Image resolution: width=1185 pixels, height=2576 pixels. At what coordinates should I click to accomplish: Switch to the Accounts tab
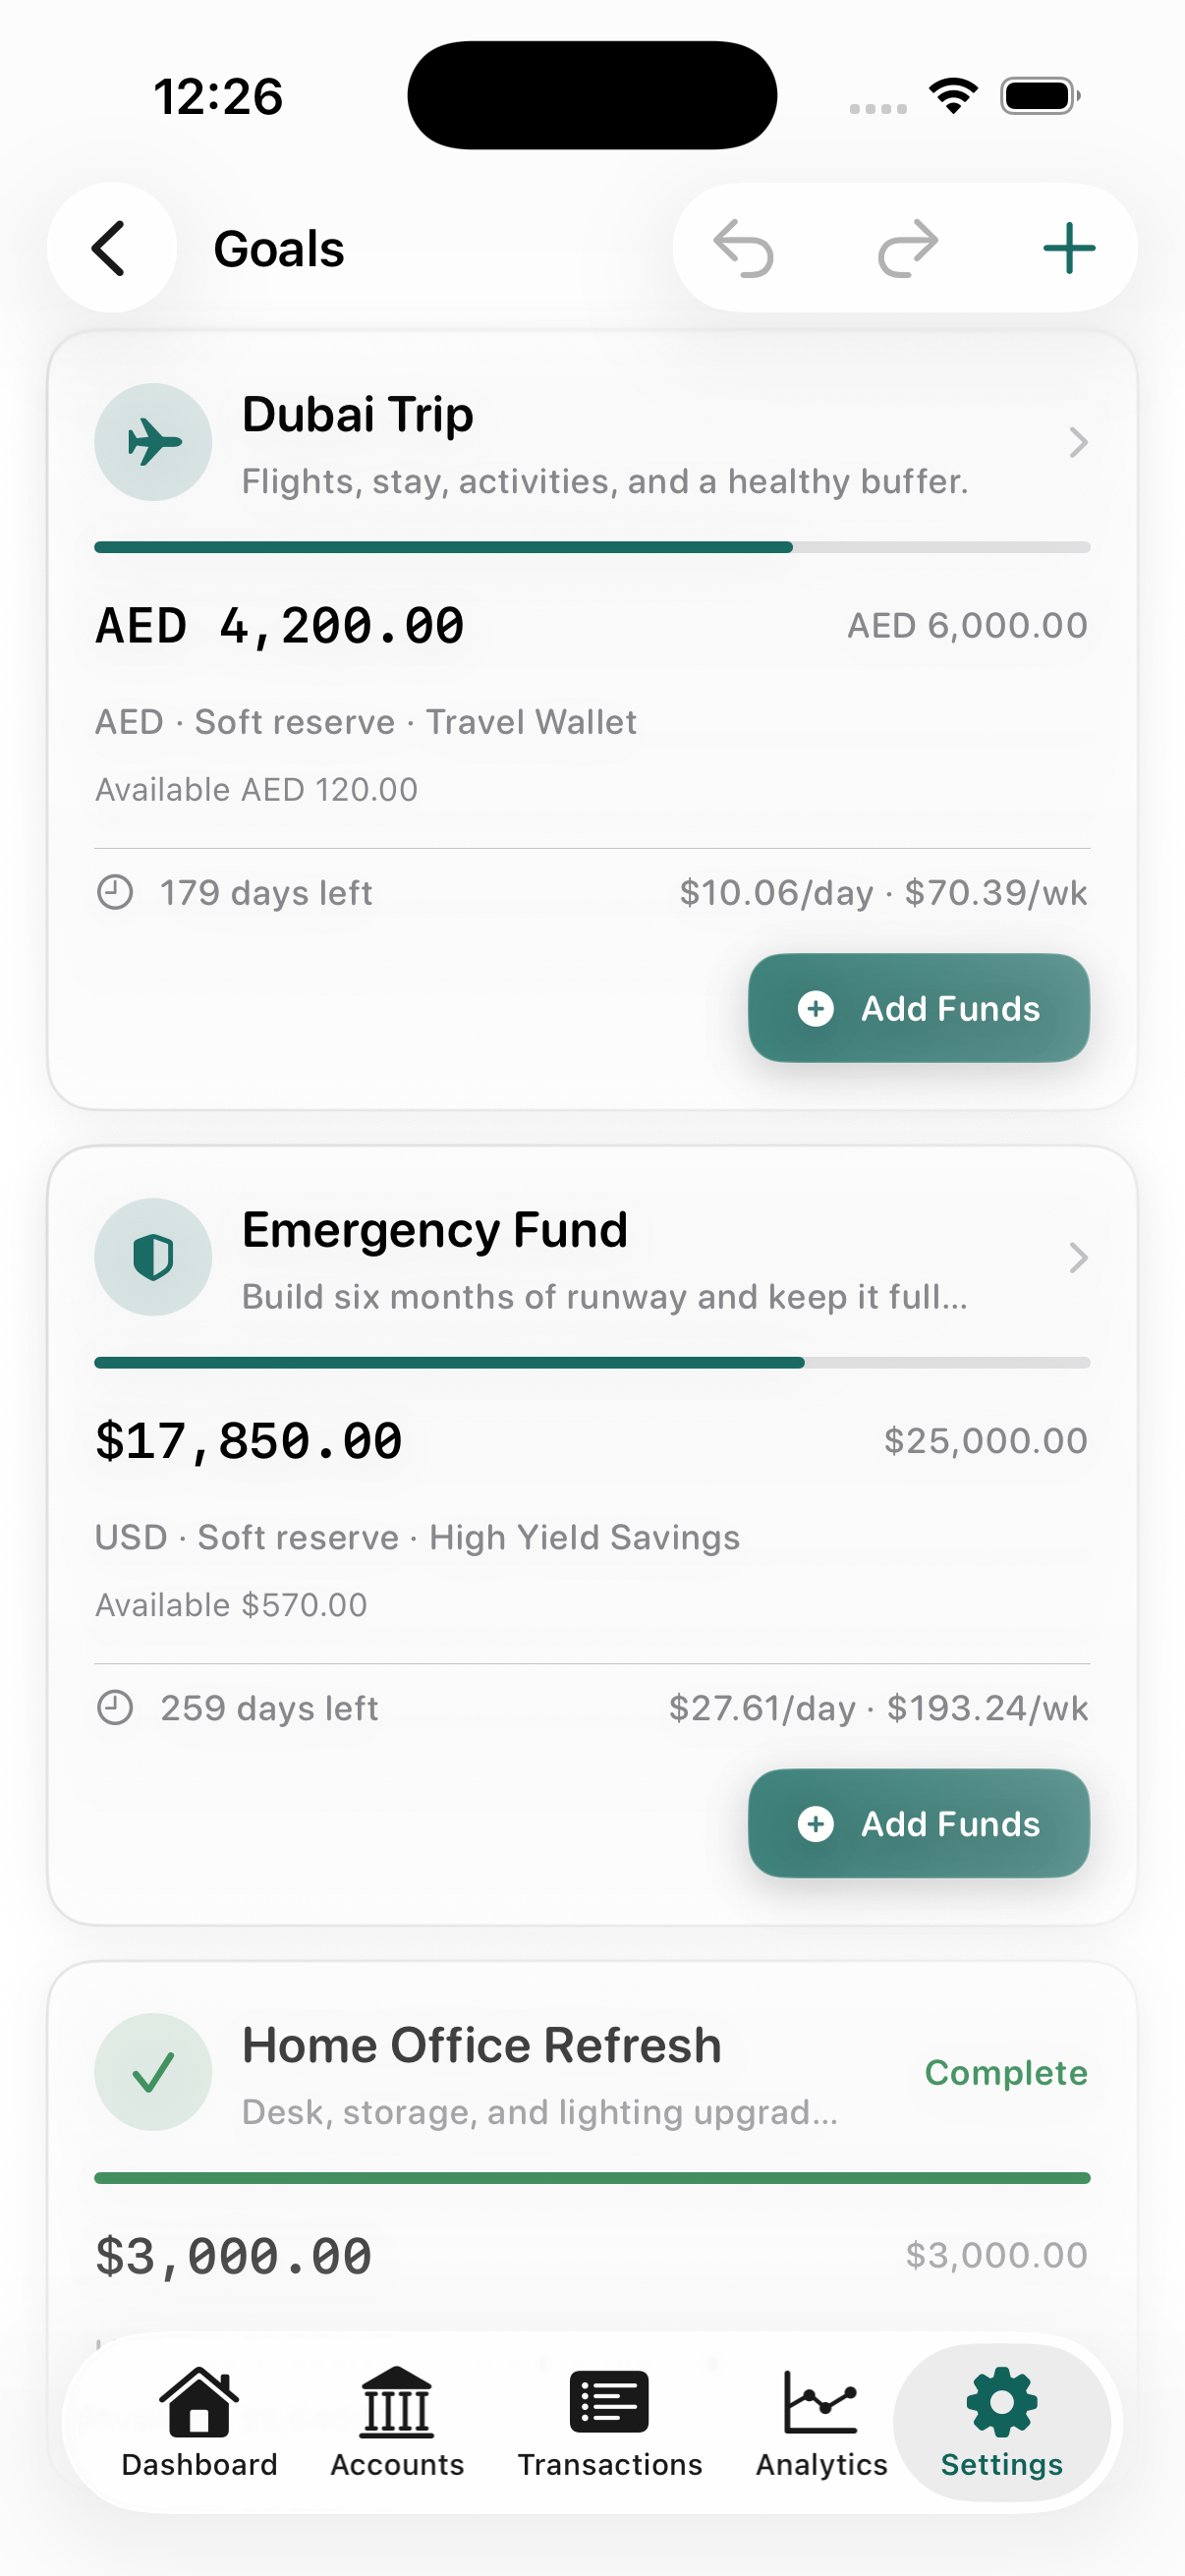tap(397, 2422)
